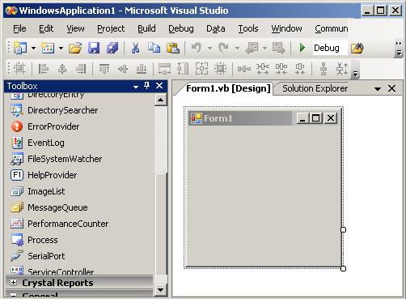Click the Align Lefts layout icon
The image size is (406, 299).
(43, 69)
